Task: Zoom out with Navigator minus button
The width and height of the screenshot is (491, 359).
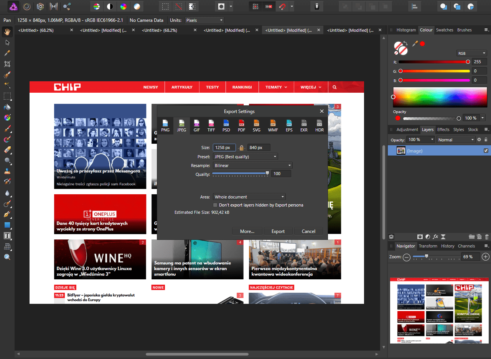Action: click(x=407, y=257)
